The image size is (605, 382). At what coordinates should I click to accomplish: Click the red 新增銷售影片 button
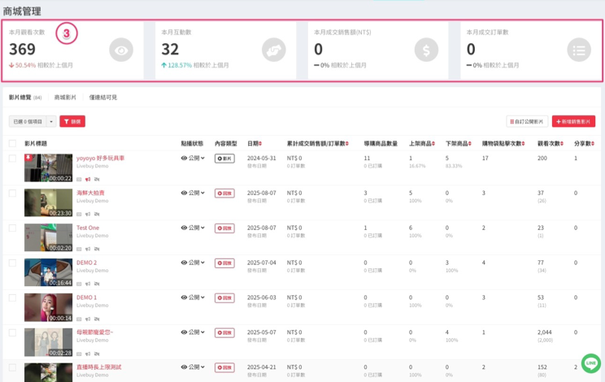(x=573, y=121)
